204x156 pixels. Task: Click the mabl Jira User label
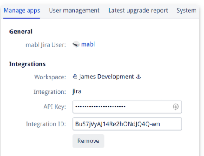click(x=46, y=45)
